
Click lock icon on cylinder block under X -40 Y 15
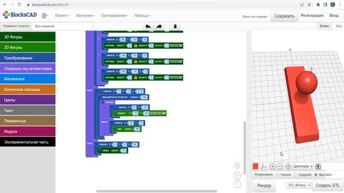135,62
